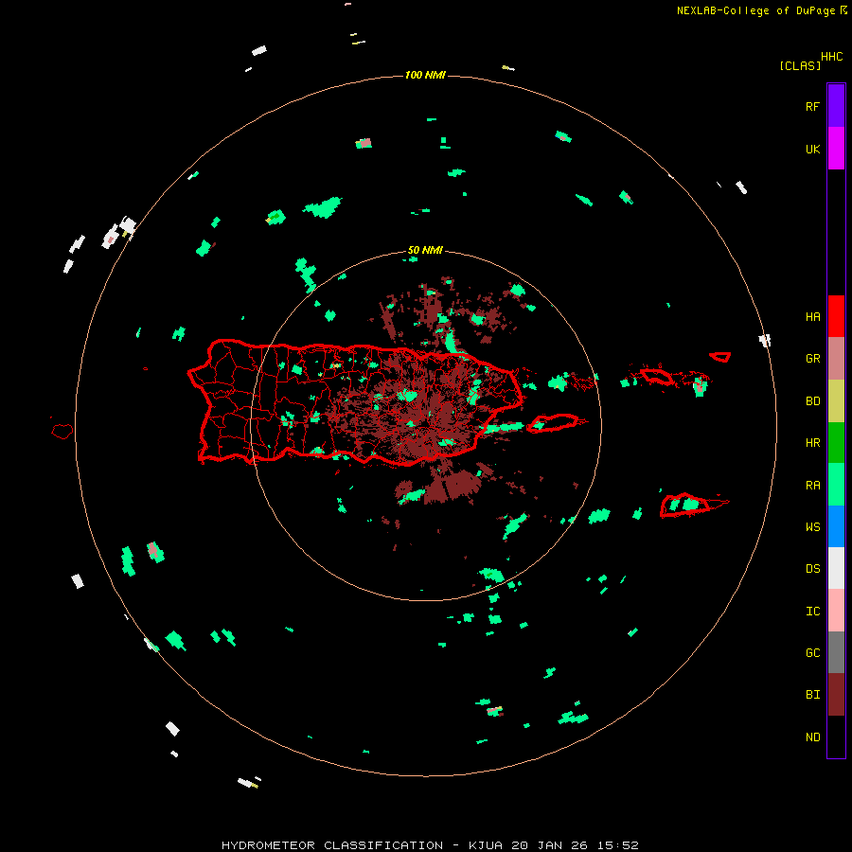
Task: Pick the dark green HR legend swatch
Action: coord(836,443)
